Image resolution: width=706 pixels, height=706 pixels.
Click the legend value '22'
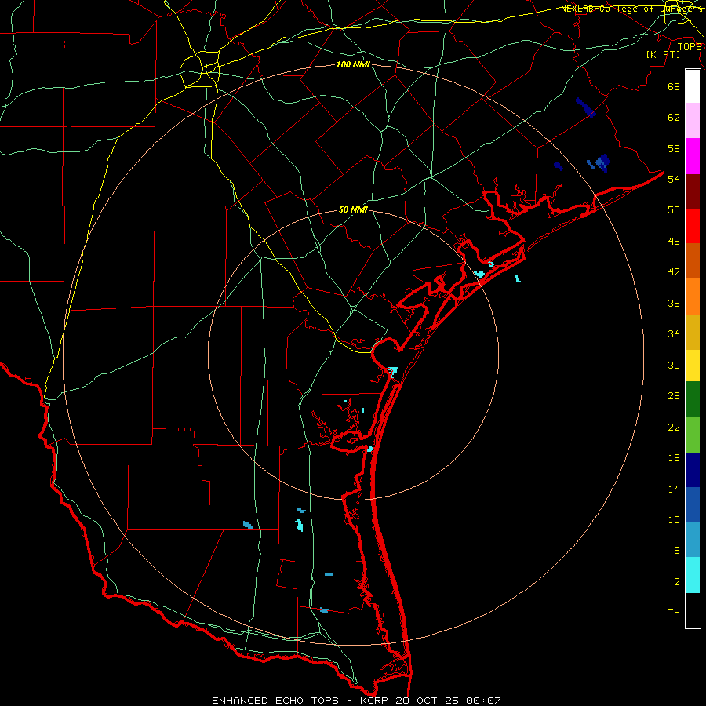tap(674, 427)
